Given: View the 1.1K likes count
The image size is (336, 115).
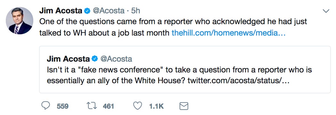Looking at the screenshot, I should [156, 106].
